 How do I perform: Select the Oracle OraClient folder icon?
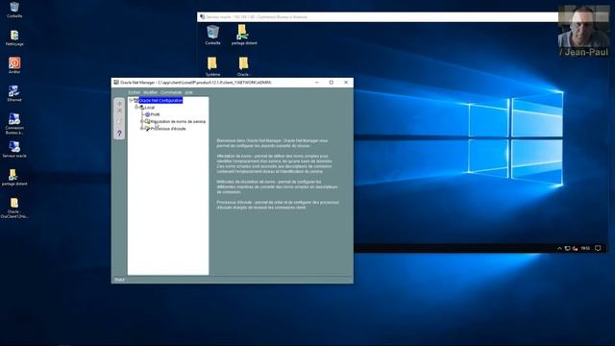pyautogui.click(x=14, y=208)
